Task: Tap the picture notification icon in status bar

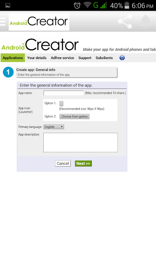Action: point(8,6)
